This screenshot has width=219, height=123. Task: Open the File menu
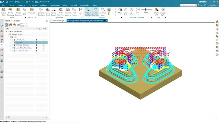pyautogui.click(x=3, y=5)
